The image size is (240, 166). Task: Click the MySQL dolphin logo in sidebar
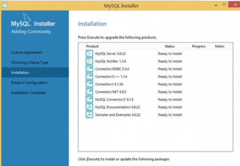(x=27, y=17)
